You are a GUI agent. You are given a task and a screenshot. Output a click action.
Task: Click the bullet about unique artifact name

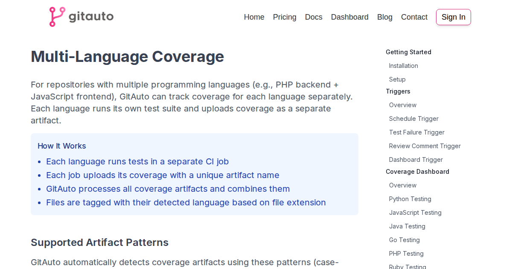pos(163,175)
